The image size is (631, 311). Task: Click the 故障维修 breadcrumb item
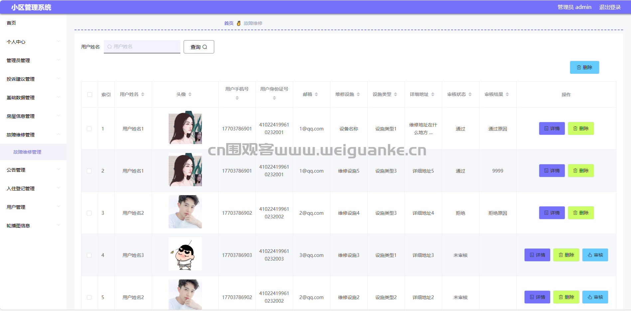pyautogui.click(x=253, y=23)
